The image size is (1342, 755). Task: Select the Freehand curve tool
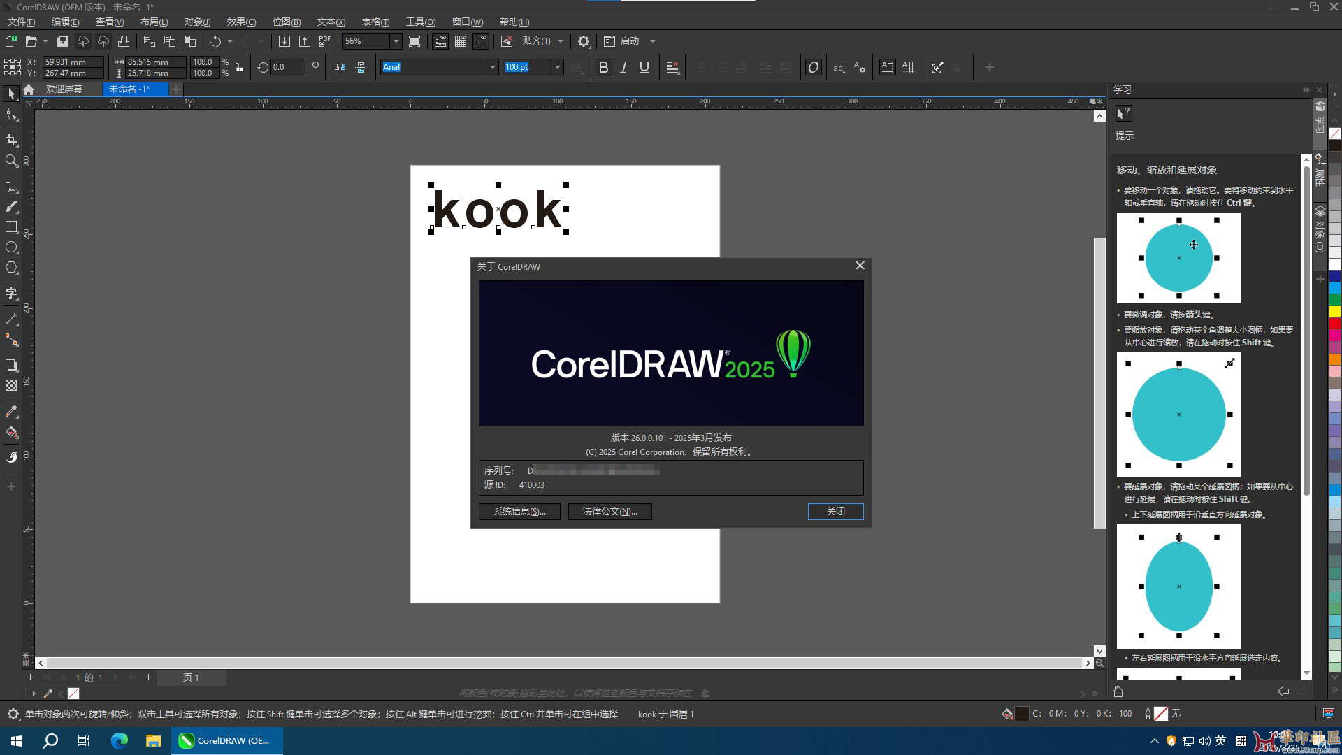click(x=11, y=187)
